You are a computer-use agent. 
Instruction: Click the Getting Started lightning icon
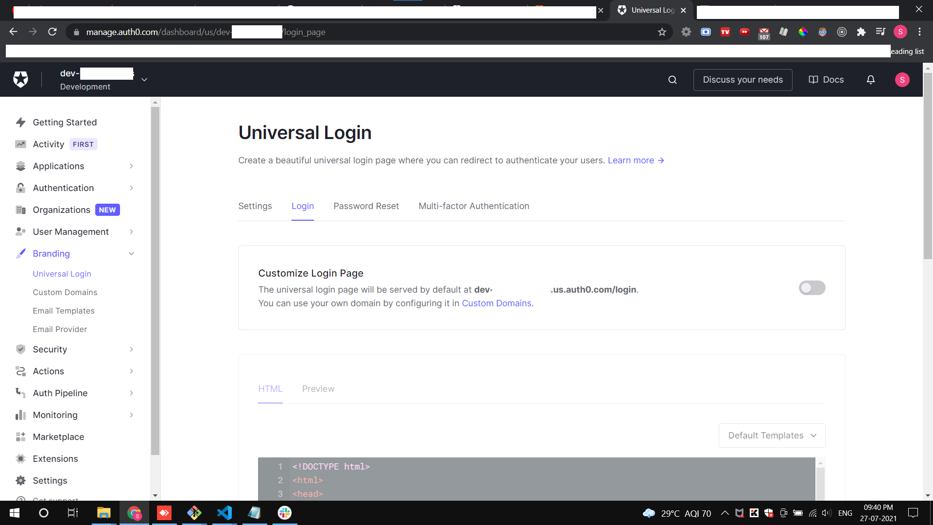tap(20, 122)
